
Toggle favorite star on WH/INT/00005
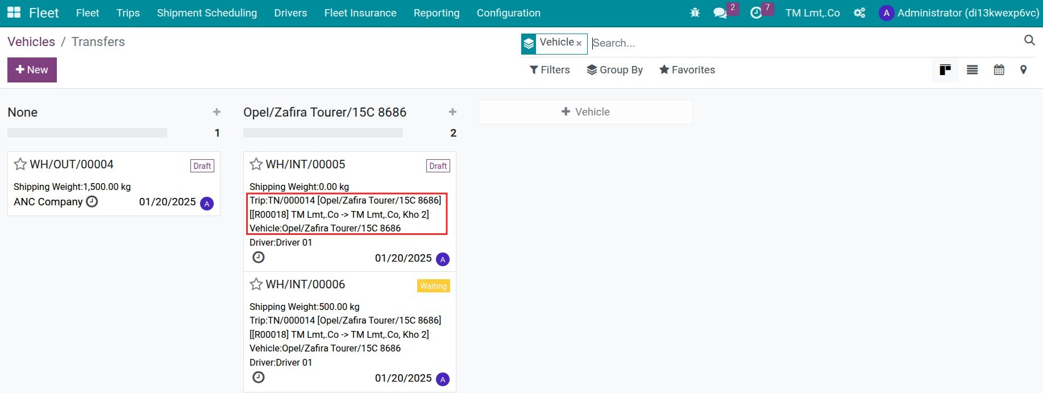(256, 164)
